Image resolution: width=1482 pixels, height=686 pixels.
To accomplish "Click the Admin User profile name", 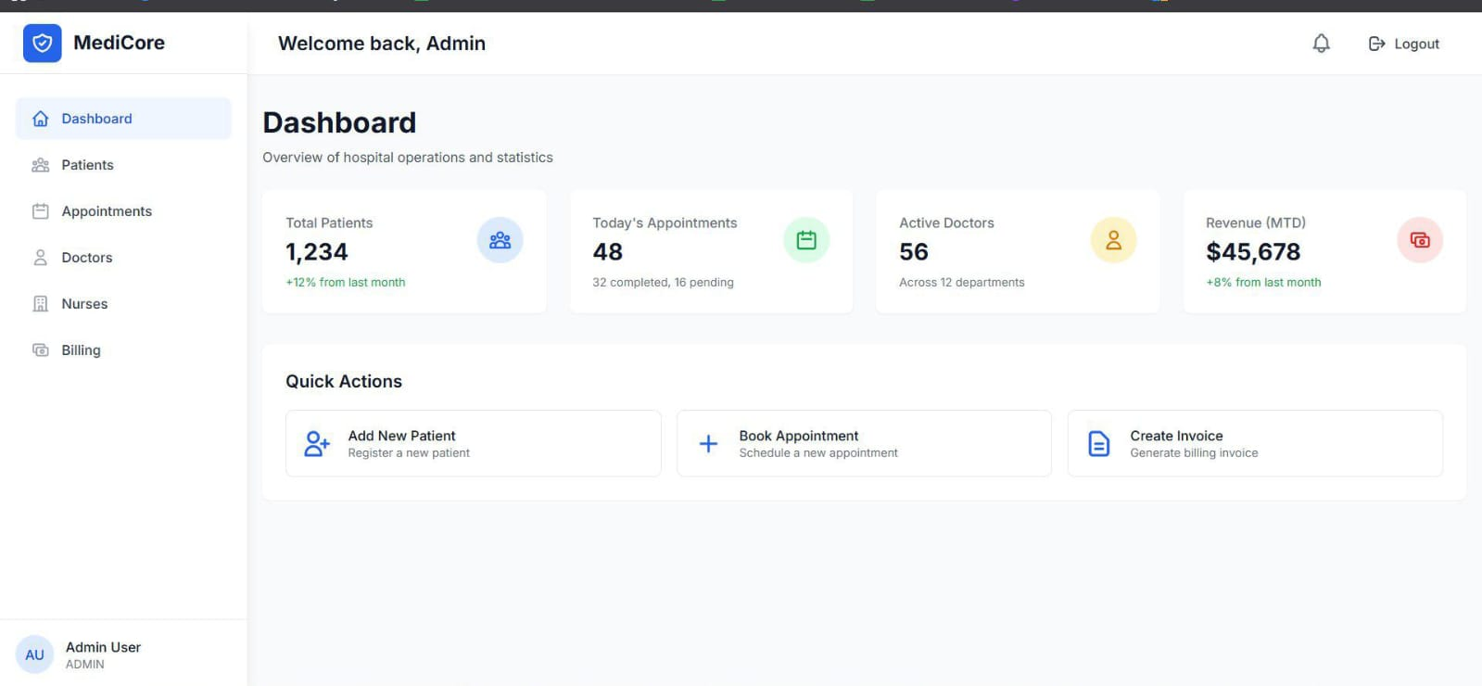I will pyautogui.click(x=103, y=647).
